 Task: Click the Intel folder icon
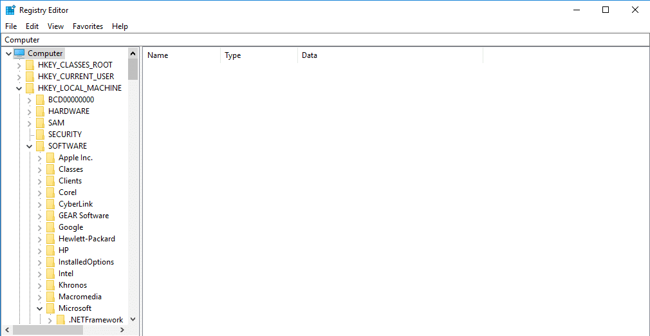tap(51, 274)
